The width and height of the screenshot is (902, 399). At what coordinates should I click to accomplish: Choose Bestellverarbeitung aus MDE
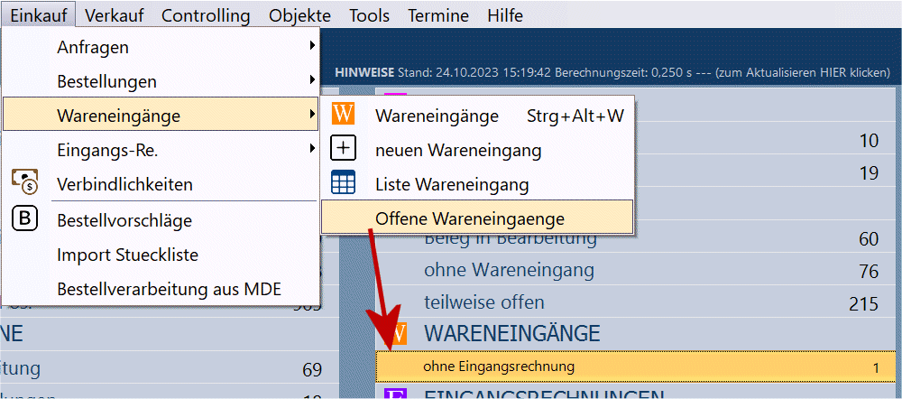[161, 289]
